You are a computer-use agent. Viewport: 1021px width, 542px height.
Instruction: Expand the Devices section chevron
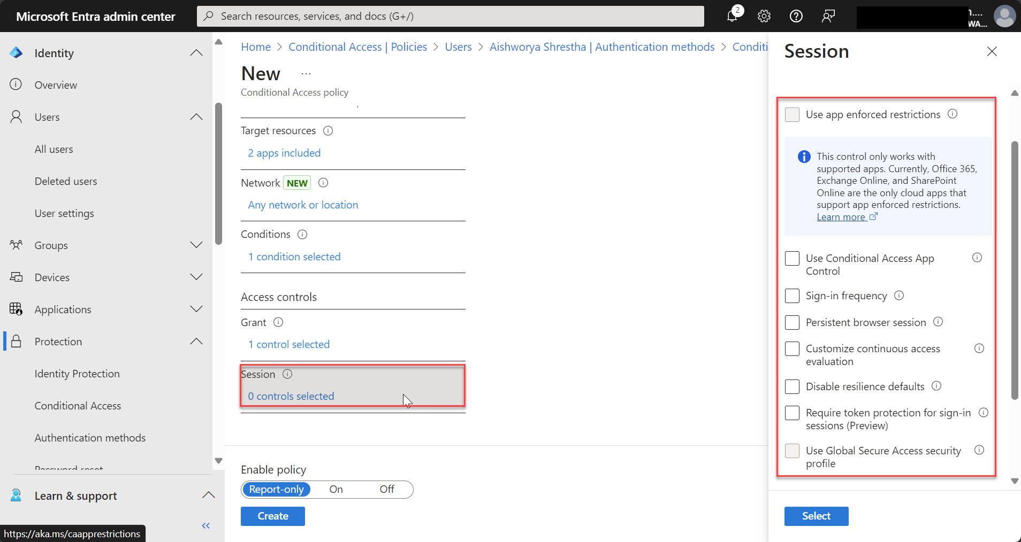pyautogui.click(x=196, y=277)
